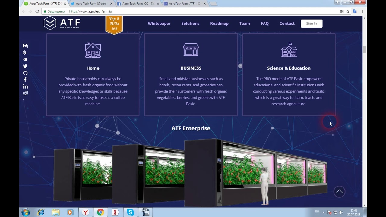The height and width of the screenshot is (217, 386).
Task: Open the Twitter icon in the social sidebar
Action: click(x=25, y=66)
